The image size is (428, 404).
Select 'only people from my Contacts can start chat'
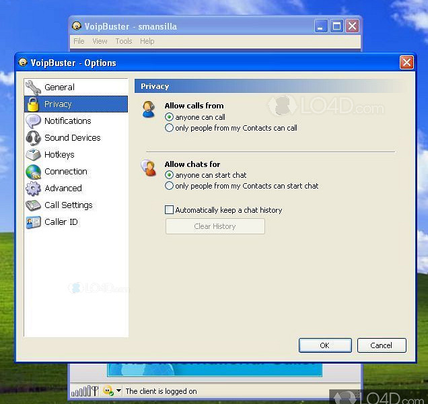click(169, 186)
